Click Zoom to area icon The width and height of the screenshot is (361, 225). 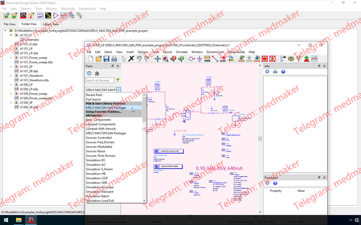(165, 58)
